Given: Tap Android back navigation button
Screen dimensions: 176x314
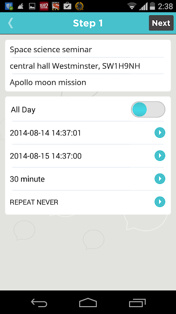Looking at the screenshot, I should 39,302.
